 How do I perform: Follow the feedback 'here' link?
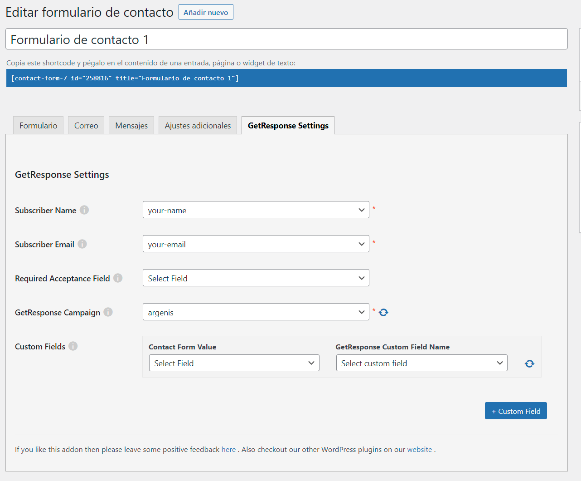pyautogui.click(x=228, y=449)
